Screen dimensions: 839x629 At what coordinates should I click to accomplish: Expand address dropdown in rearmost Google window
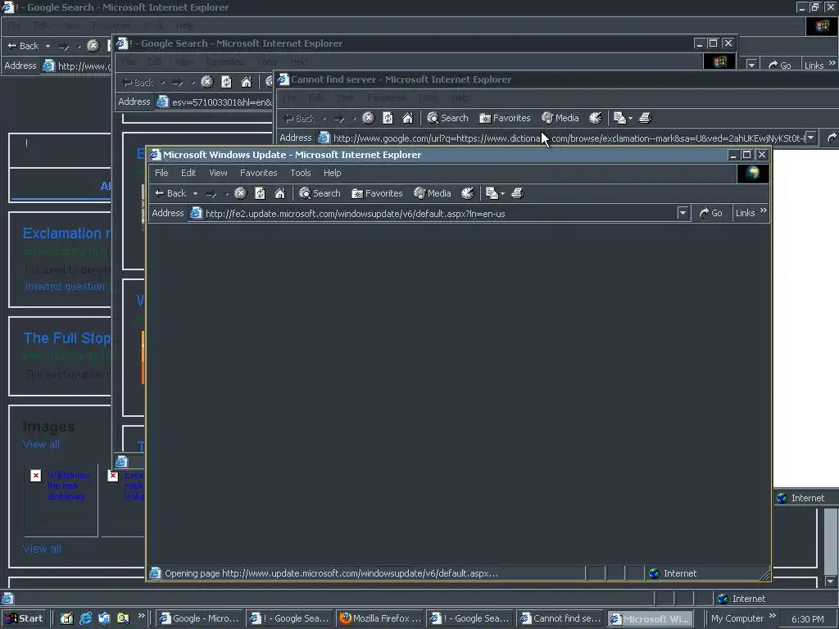click(752, 66)
